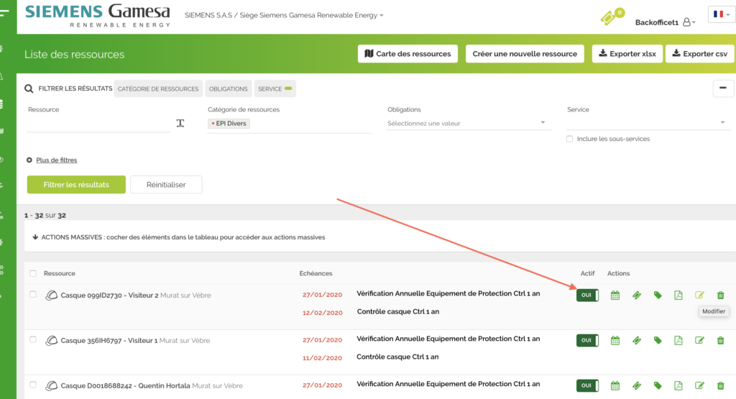This screenshot has width=736, height=399.
Task: Click the Modifier edit icon in first row
Action: [699, 295]
